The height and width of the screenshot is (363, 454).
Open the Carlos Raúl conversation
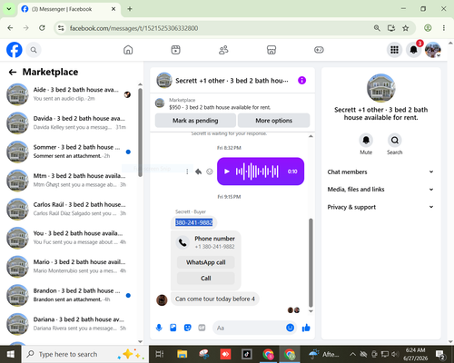pyautogui.click(x=69, y=209)
